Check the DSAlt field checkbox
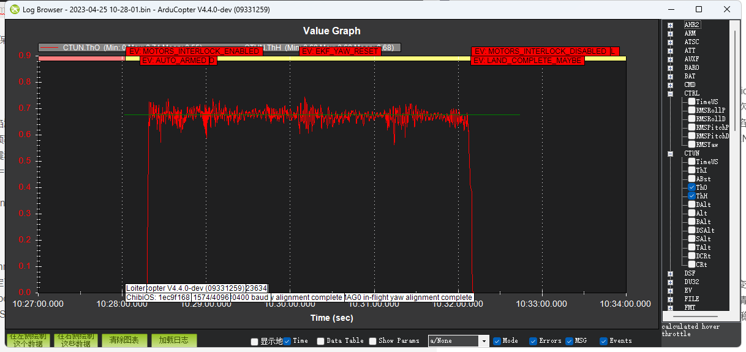 coord(691,230)
